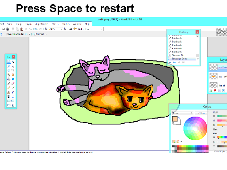Viewport: 227px width, 170px height.
Task: Select the Text tool
Action: coord(9,96)
